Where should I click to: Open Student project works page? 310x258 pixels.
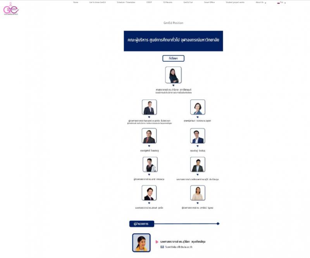(235, 2)
